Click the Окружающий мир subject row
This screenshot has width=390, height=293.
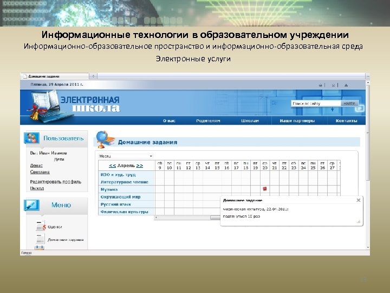click(x=126, y=197)
